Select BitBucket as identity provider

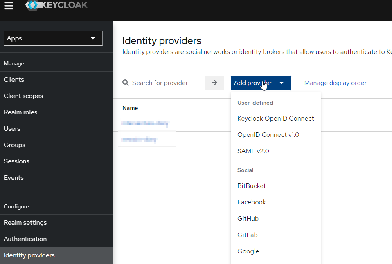click(251, 186)
